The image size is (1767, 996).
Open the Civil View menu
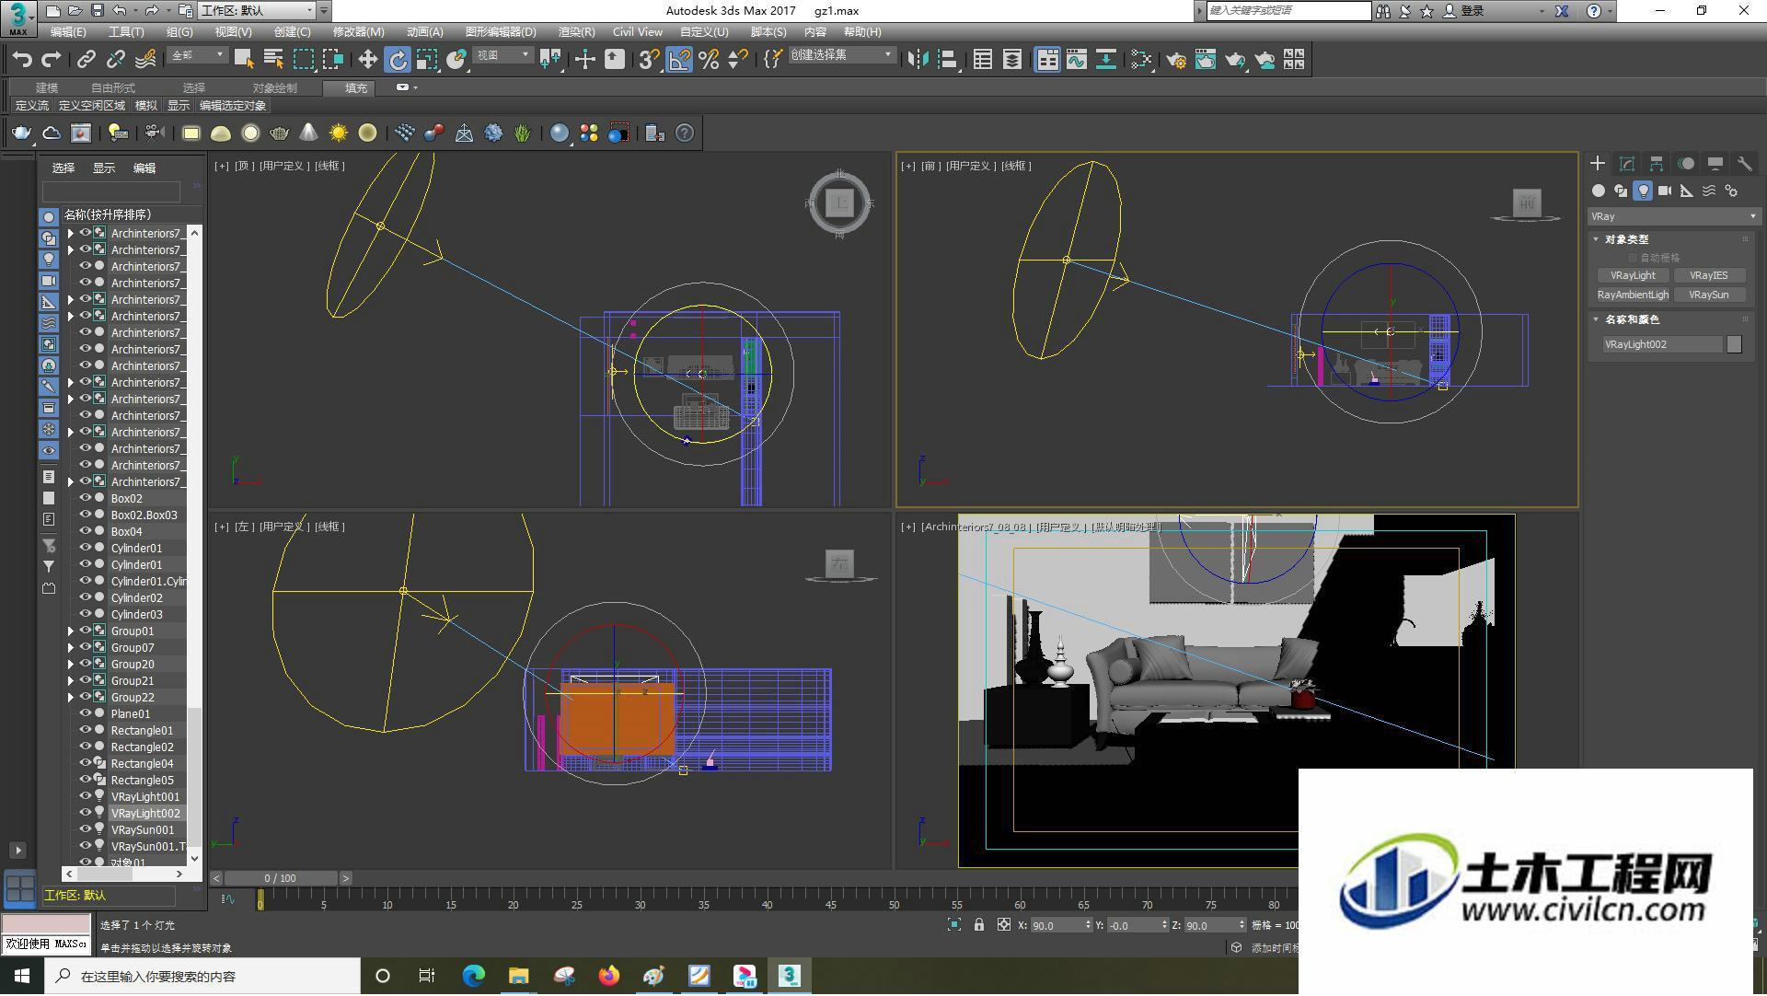point(637,32)
